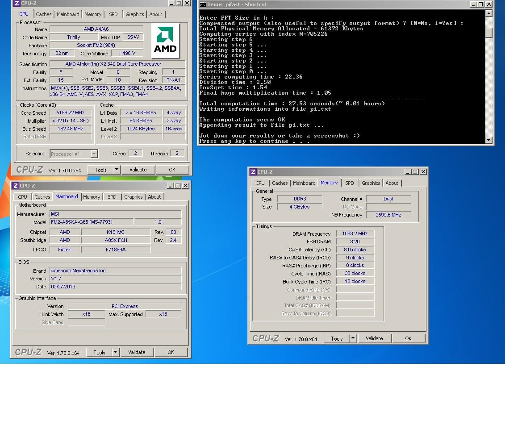Screen dimensions: 505x429
Task: Click BIOS brand American Megatrends Inc.
Action: pos(115,271)
